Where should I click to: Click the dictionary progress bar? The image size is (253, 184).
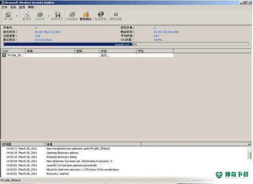pos(126,44)
